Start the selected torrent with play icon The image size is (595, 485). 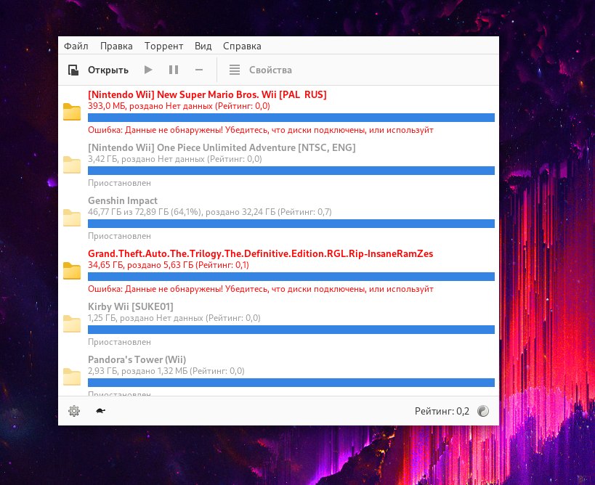pos(148,70)
